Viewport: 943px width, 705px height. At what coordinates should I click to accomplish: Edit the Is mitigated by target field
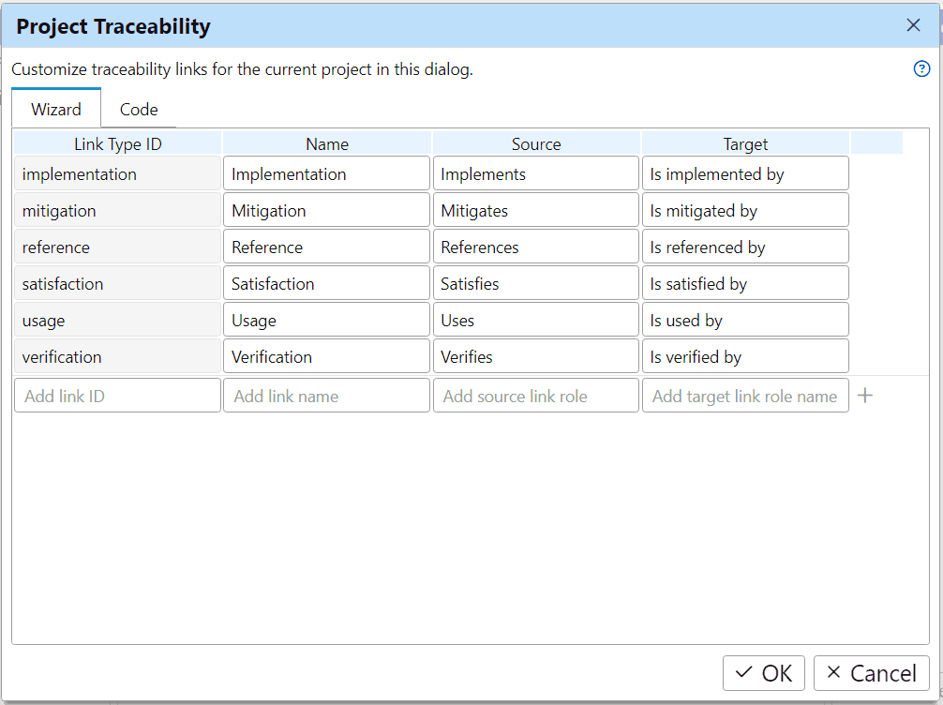point(745,210)
